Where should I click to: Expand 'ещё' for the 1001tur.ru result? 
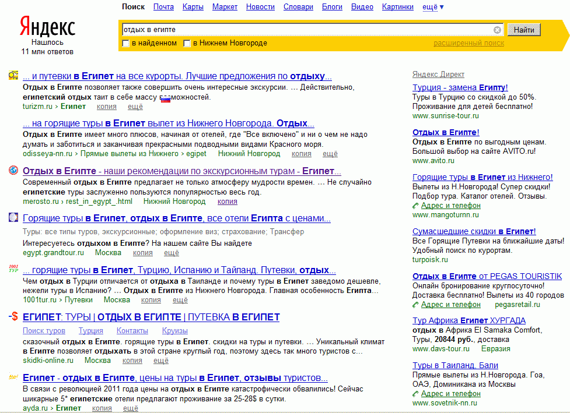pos(180,300)
